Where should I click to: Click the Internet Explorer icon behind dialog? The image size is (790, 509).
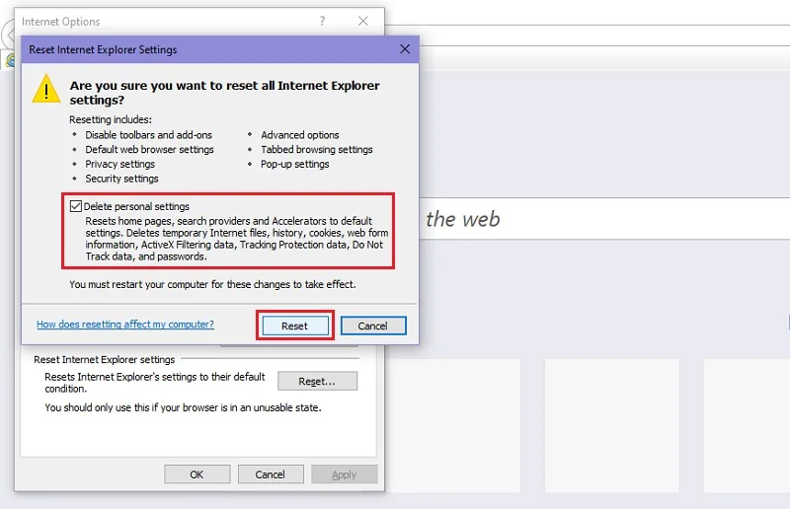point(10,60)
